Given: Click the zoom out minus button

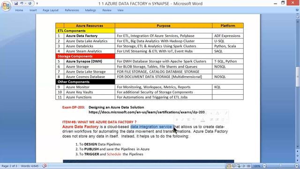Looking at the screenshot, I should [x=264, y=166].
